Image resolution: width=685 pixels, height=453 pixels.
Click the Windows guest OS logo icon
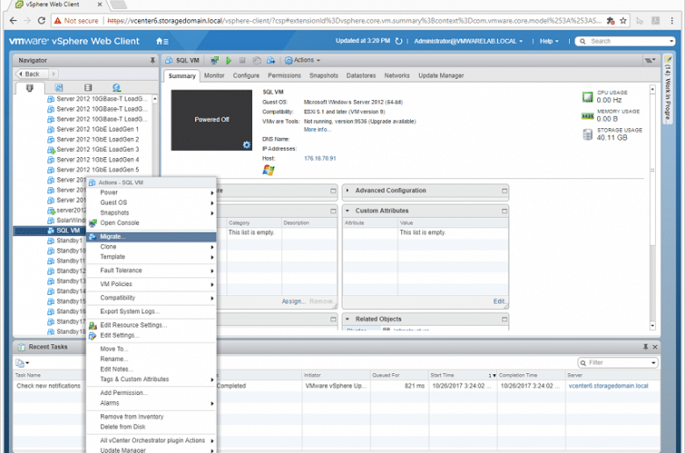click(x=268, y=170)
